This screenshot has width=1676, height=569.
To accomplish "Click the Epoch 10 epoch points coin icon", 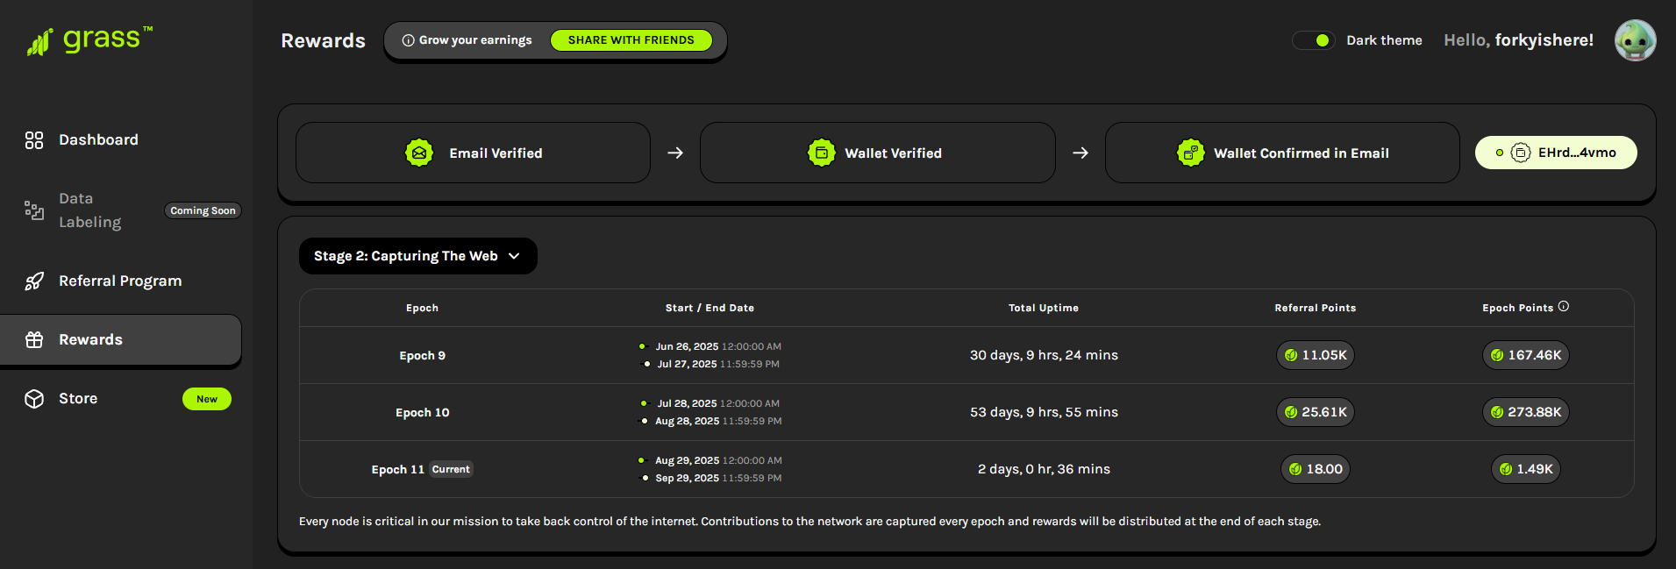I will (1497, 412).
